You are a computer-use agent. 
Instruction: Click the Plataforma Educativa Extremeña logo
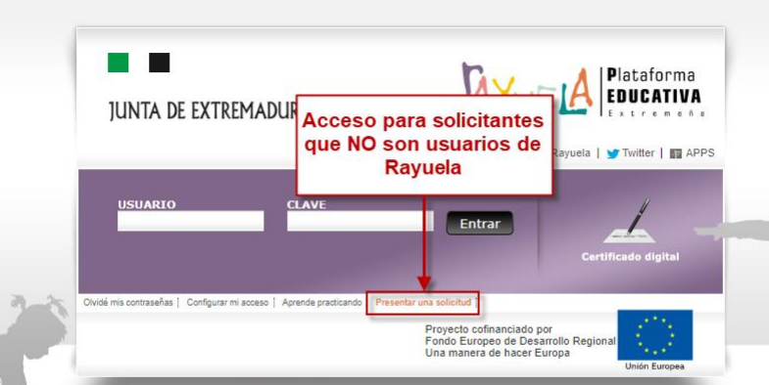(653, 92)
